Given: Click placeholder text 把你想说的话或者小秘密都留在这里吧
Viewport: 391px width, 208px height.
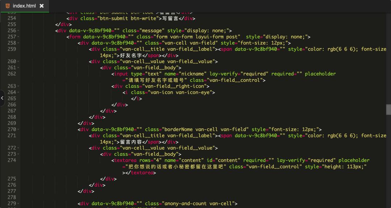Looking at the screenshot, I should click(x=176, y=166).
